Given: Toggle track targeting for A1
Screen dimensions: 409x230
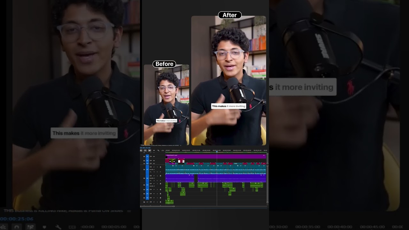Looking at the screenshot, I should (147, 169).
